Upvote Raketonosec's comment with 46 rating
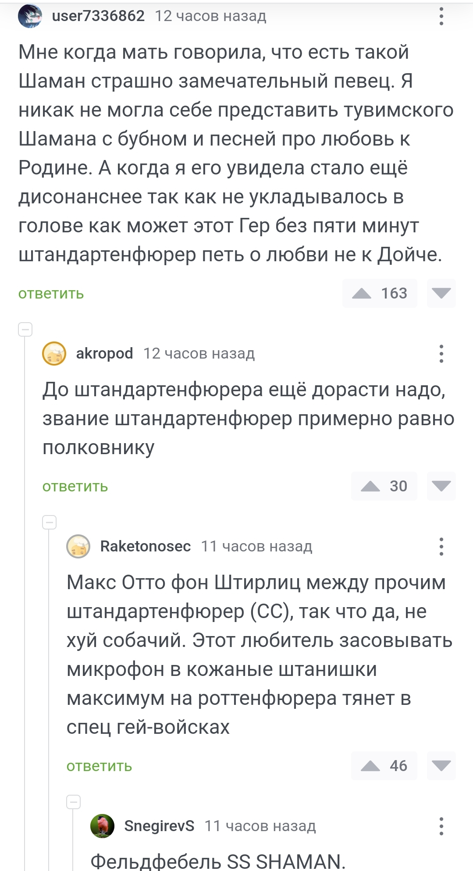Viewport: 473px width, 871px height. 371,766
